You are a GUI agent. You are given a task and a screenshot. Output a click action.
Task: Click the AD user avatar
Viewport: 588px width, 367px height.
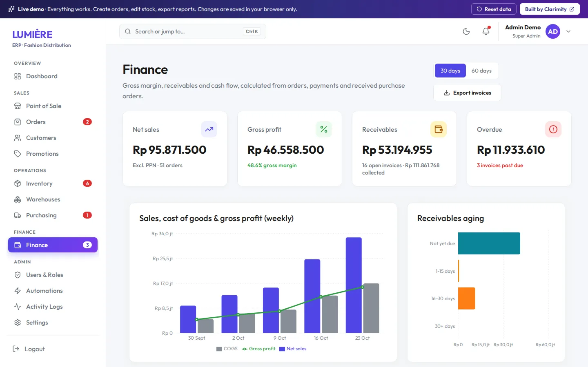pyautogui.click(x=553, y=31)
